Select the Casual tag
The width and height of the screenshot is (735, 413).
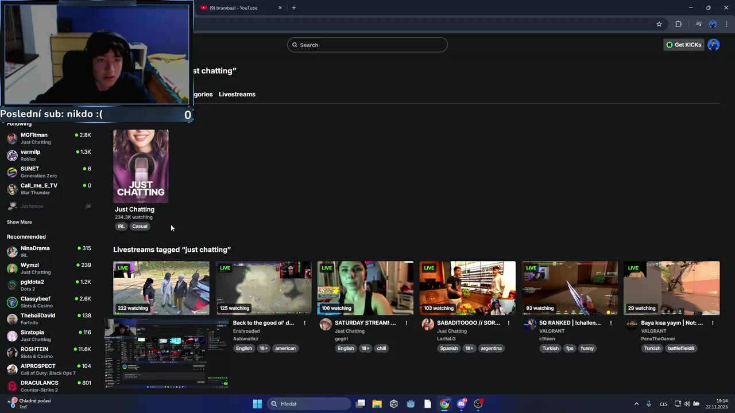[140, 226]
